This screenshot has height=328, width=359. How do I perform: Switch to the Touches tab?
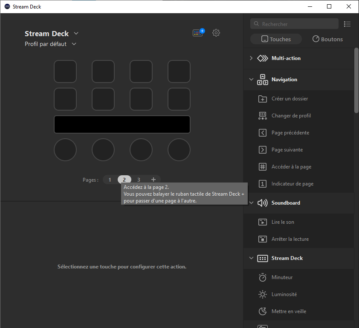(x=276, y=39)
